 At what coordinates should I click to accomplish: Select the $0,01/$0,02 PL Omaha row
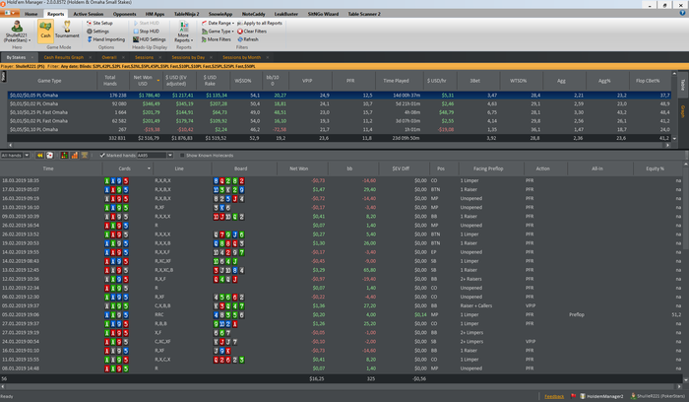(x=340, y=103)
